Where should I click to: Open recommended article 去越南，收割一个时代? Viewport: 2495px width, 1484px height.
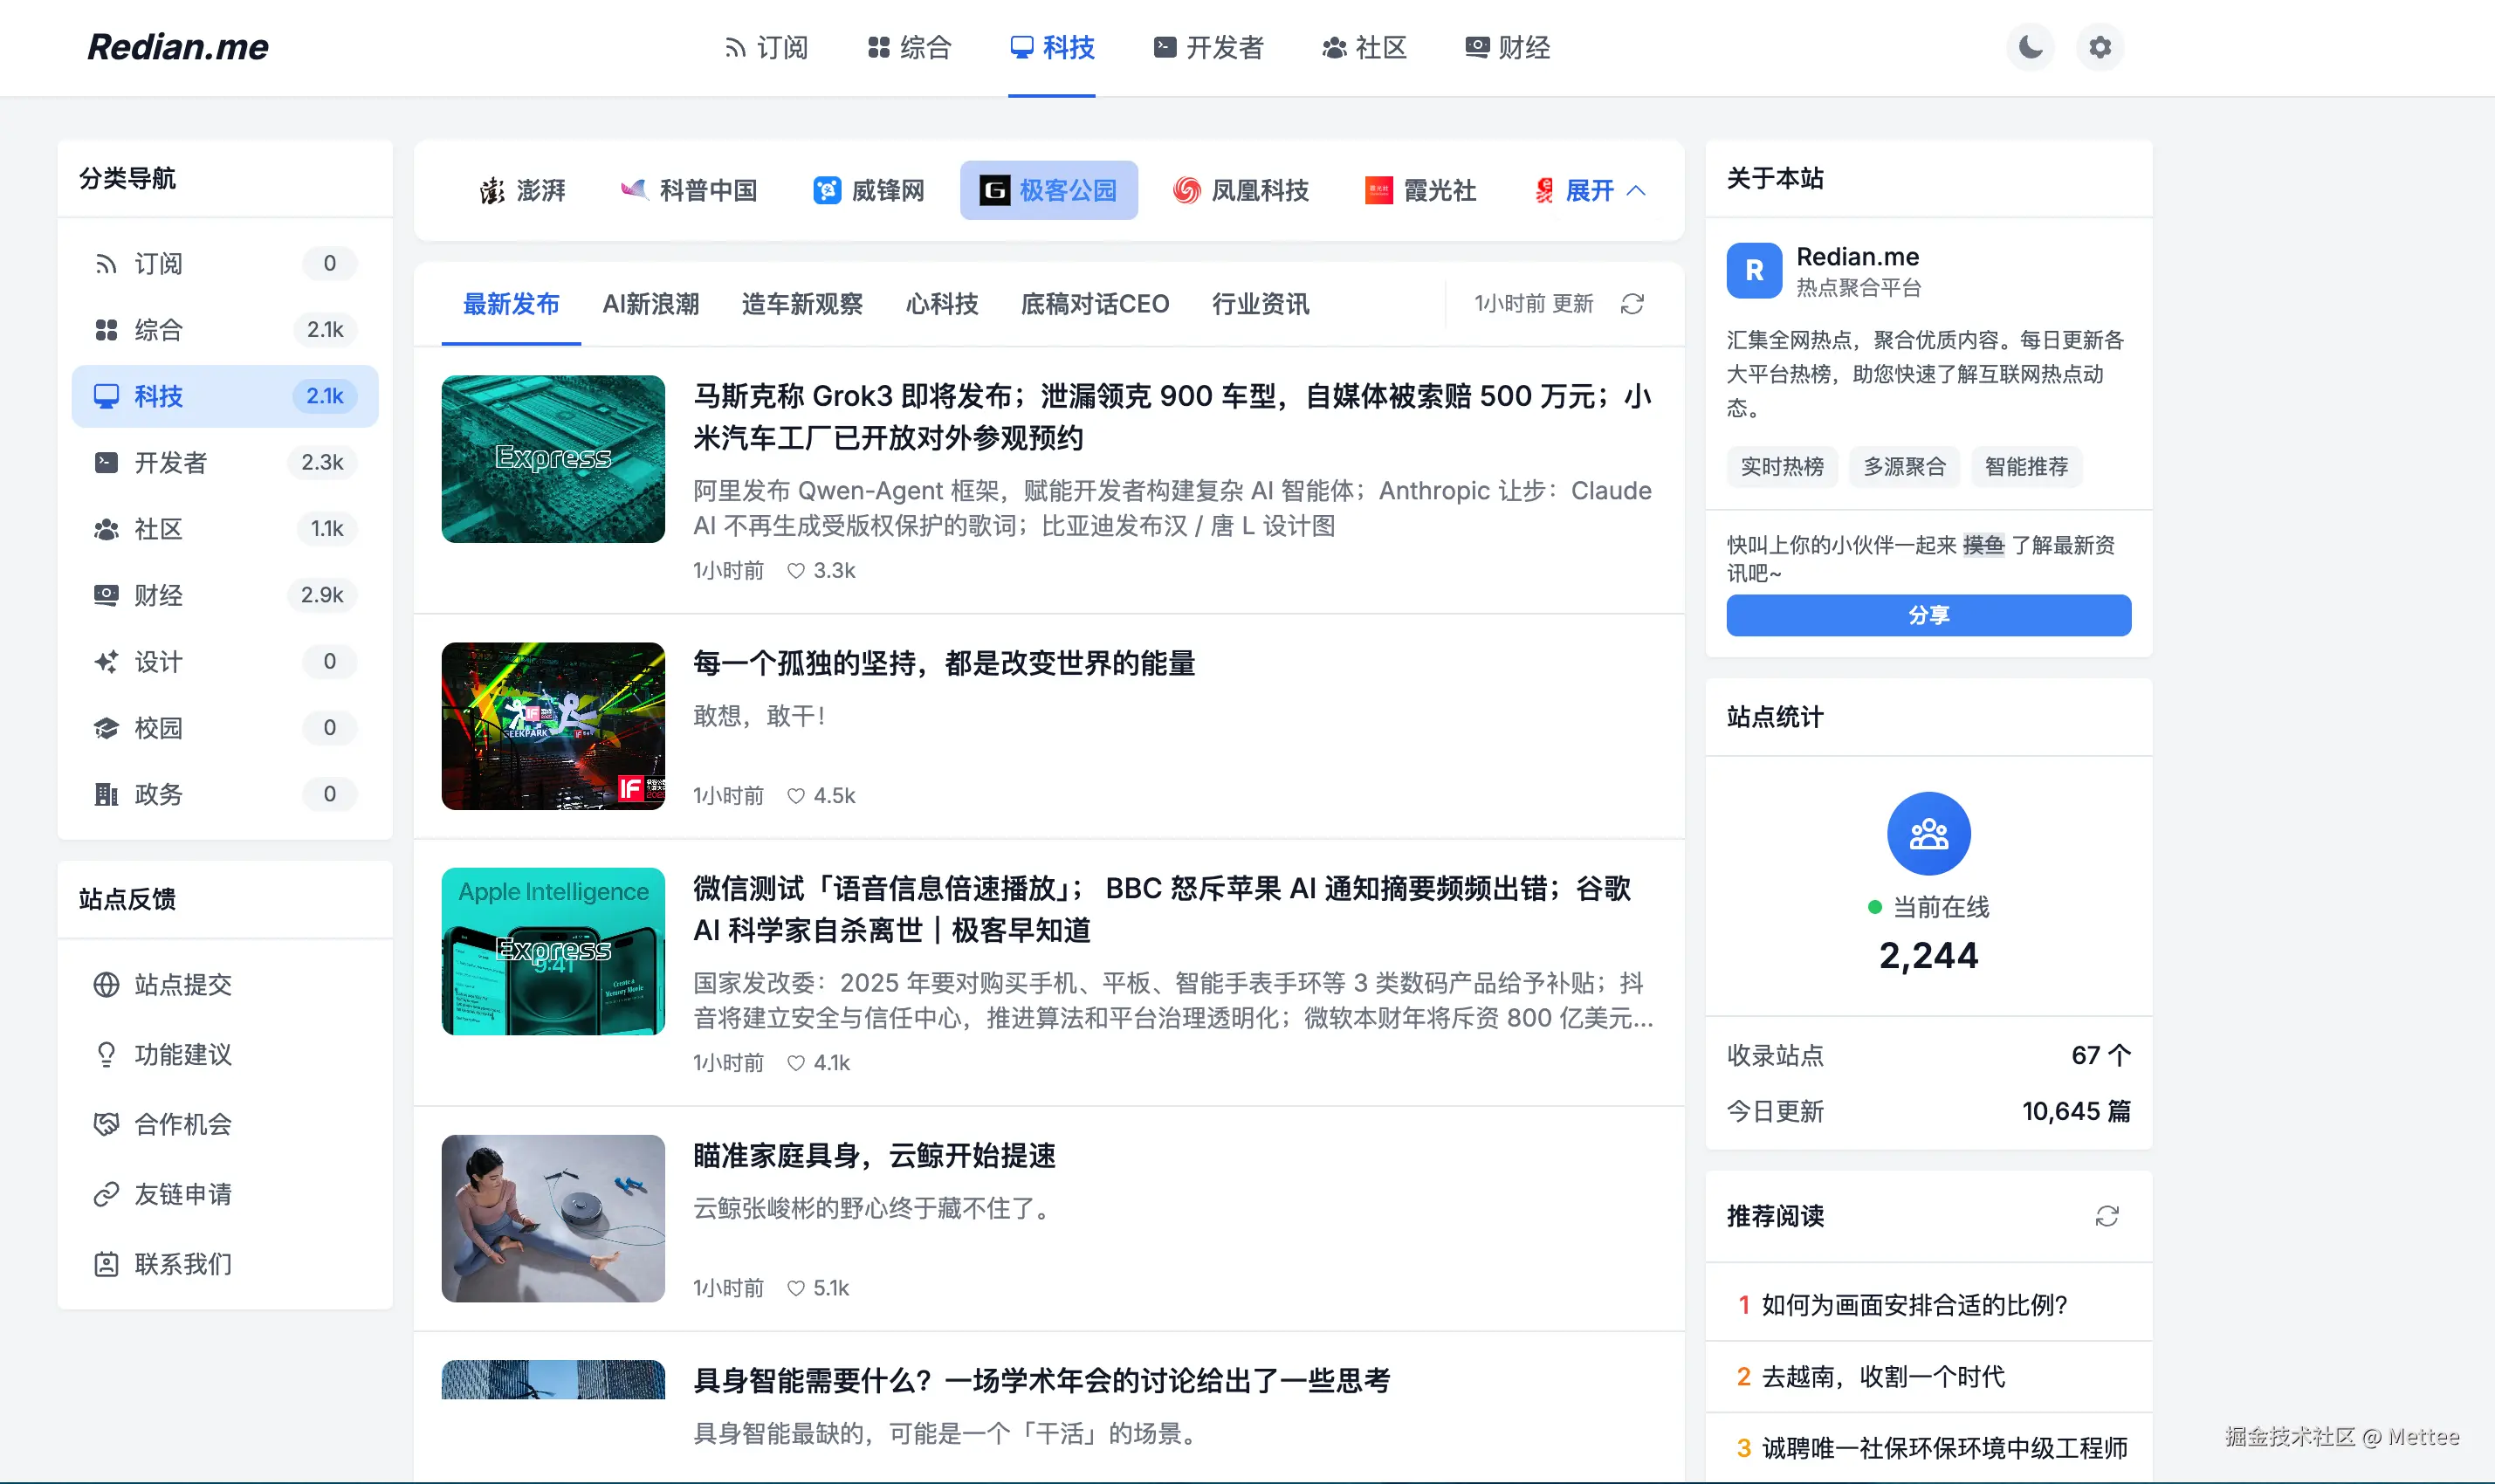point(1885,1377)
